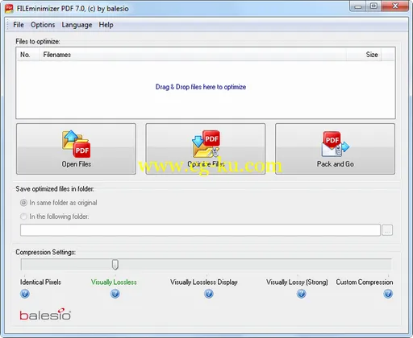Screen dimensions: 413x338
Task: Click the destination folder path field
Action: (x=200, y=230)
